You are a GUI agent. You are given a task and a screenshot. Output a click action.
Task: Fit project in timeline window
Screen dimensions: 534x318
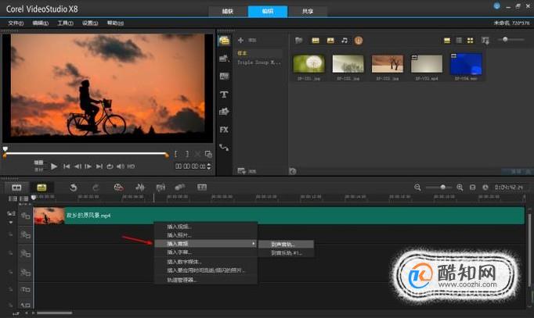pyautogui.click(x=472, y=188)
